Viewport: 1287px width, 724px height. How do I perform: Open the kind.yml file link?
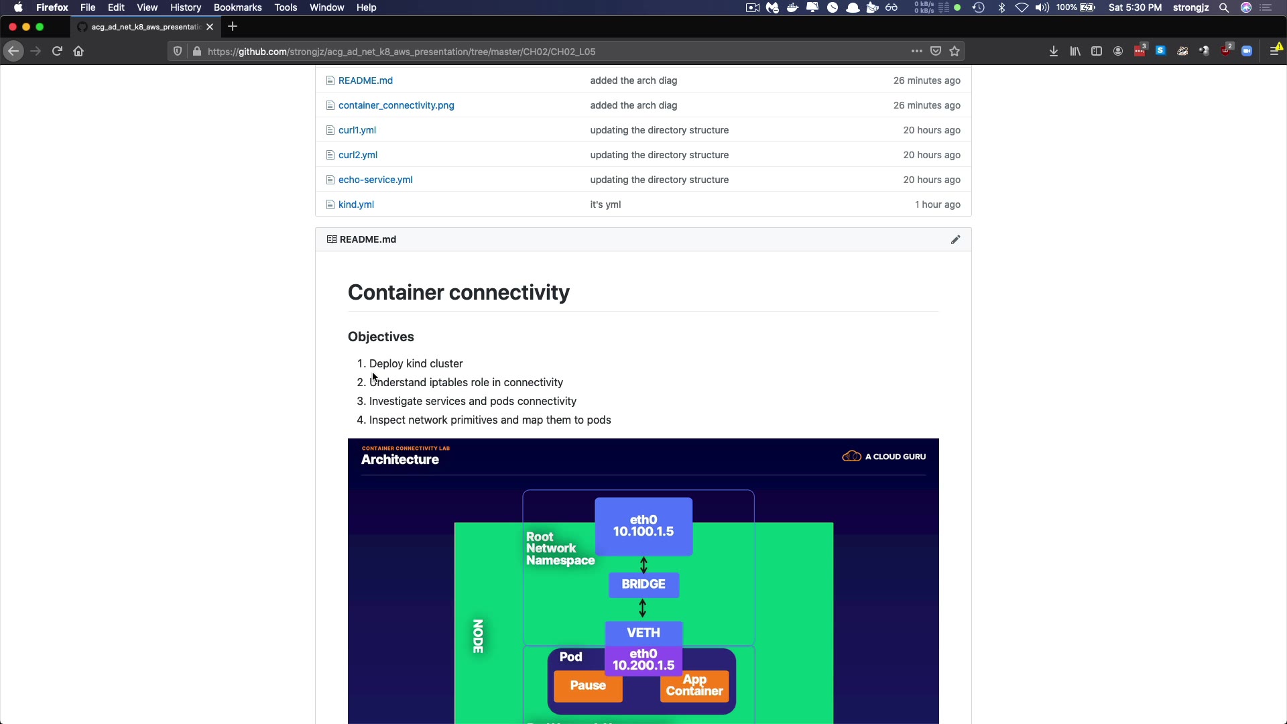356,204
